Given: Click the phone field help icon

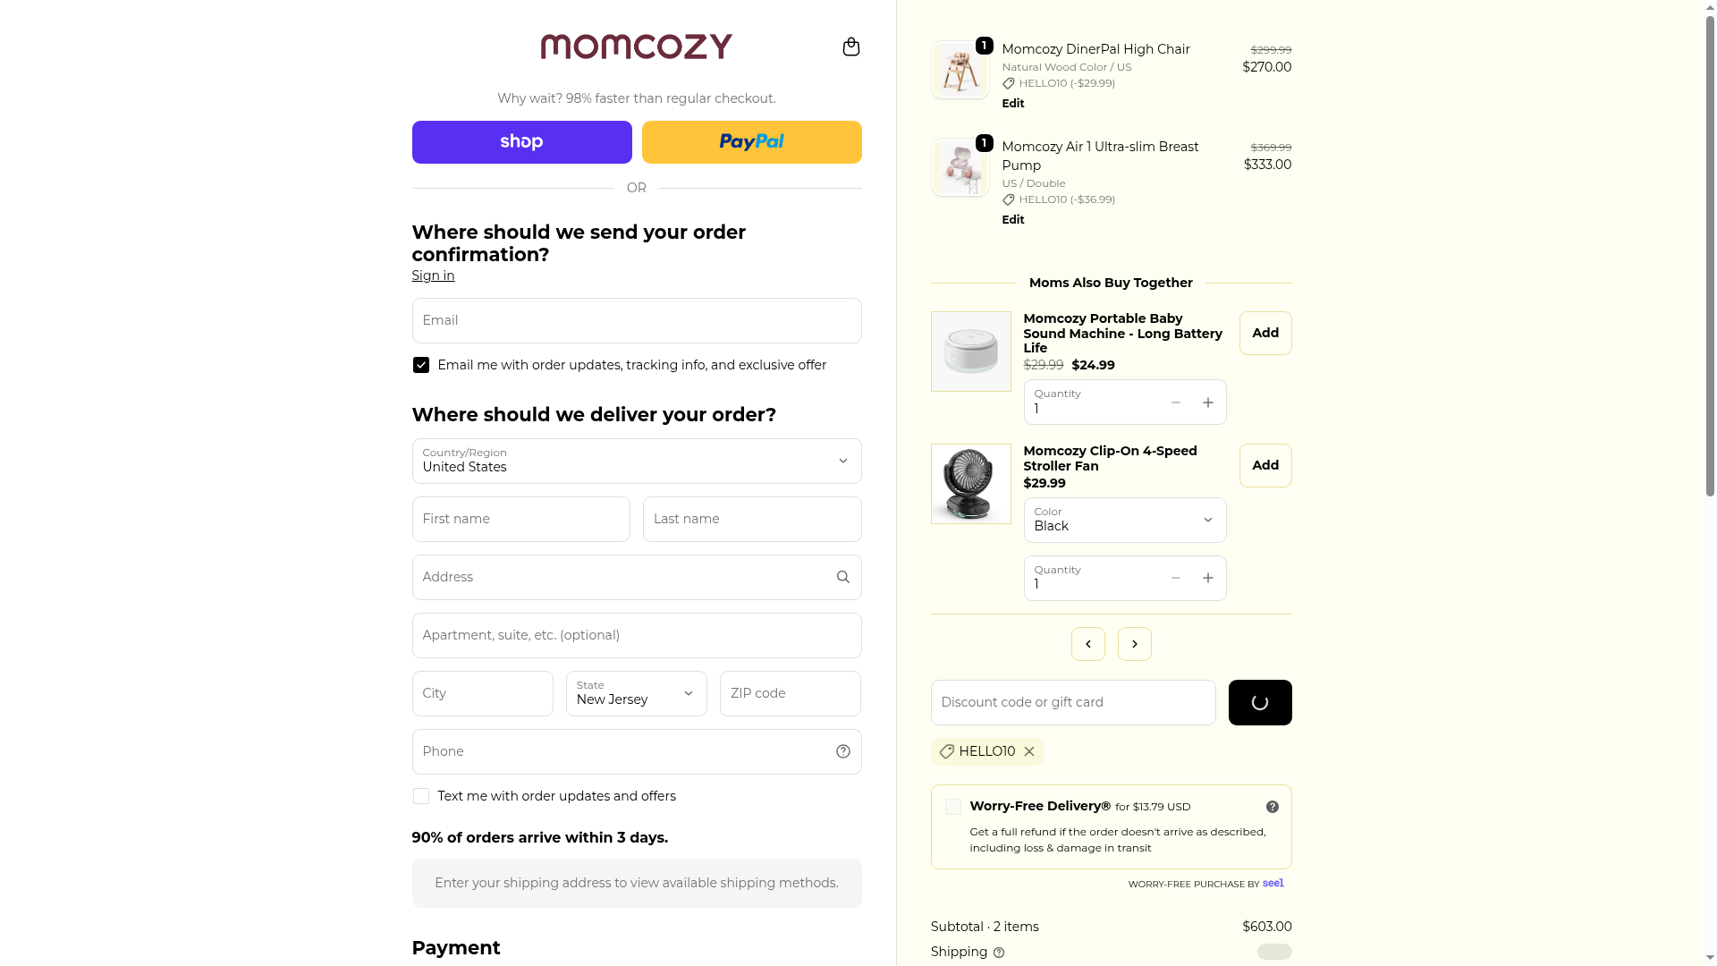Looking at the screenshot, I should pos(842,751).
